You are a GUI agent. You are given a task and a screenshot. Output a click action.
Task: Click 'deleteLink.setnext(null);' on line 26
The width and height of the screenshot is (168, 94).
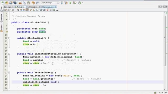[x=41, y=82]
